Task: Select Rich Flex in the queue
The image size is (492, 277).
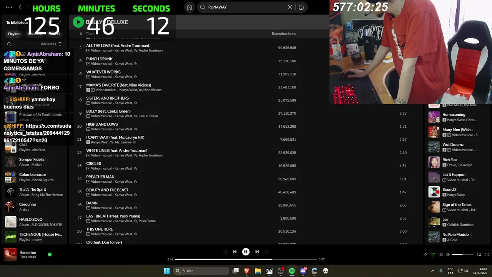Action: (457, 162)
